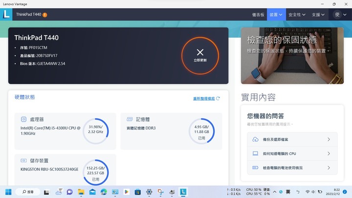This screenshot has height=198, width=352.
Task: Open the notification count badge
Action: click(x=345, y=192)
